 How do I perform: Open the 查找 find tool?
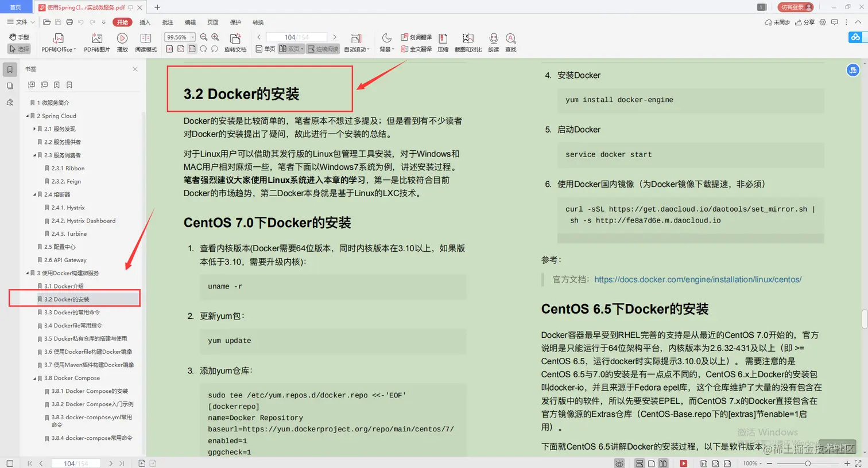coord(510,41)
